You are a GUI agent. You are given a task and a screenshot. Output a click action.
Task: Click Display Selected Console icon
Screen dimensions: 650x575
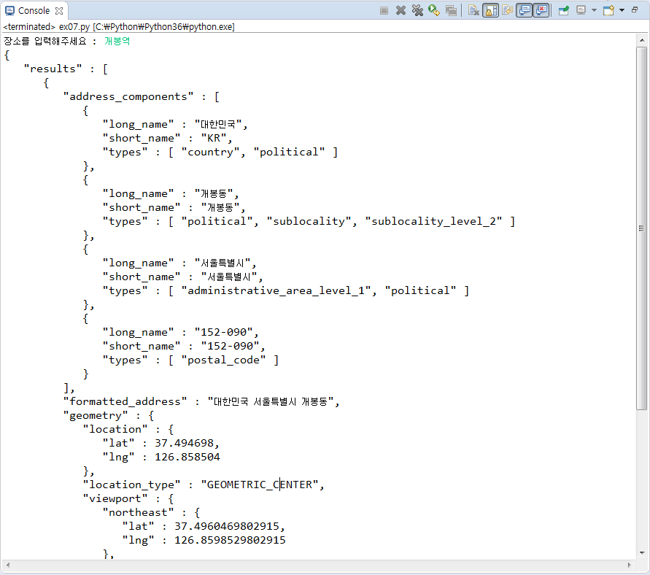pyautogui.click(x=581, y=10)
